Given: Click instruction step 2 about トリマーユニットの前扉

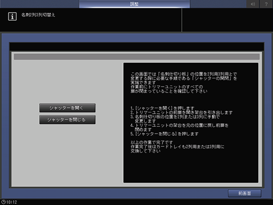Looking at the screenshot, I should point(182,113).
